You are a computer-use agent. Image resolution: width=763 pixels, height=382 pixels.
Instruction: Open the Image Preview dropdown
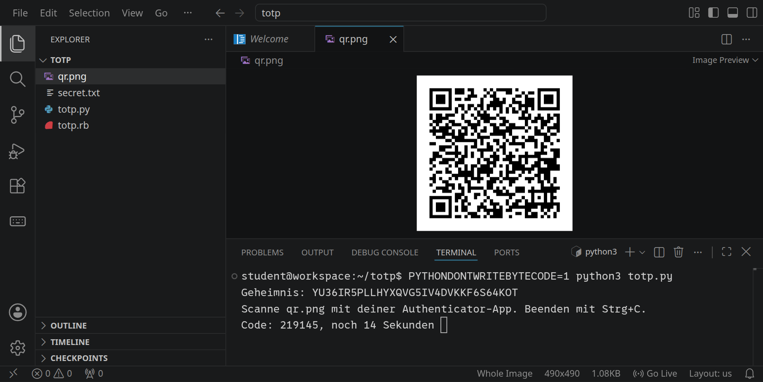pyautogui.click(x=725, y=60)
